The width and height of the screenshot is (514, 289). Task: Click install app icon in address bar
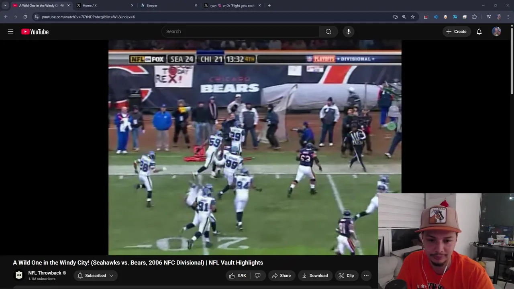click(396, 17)
